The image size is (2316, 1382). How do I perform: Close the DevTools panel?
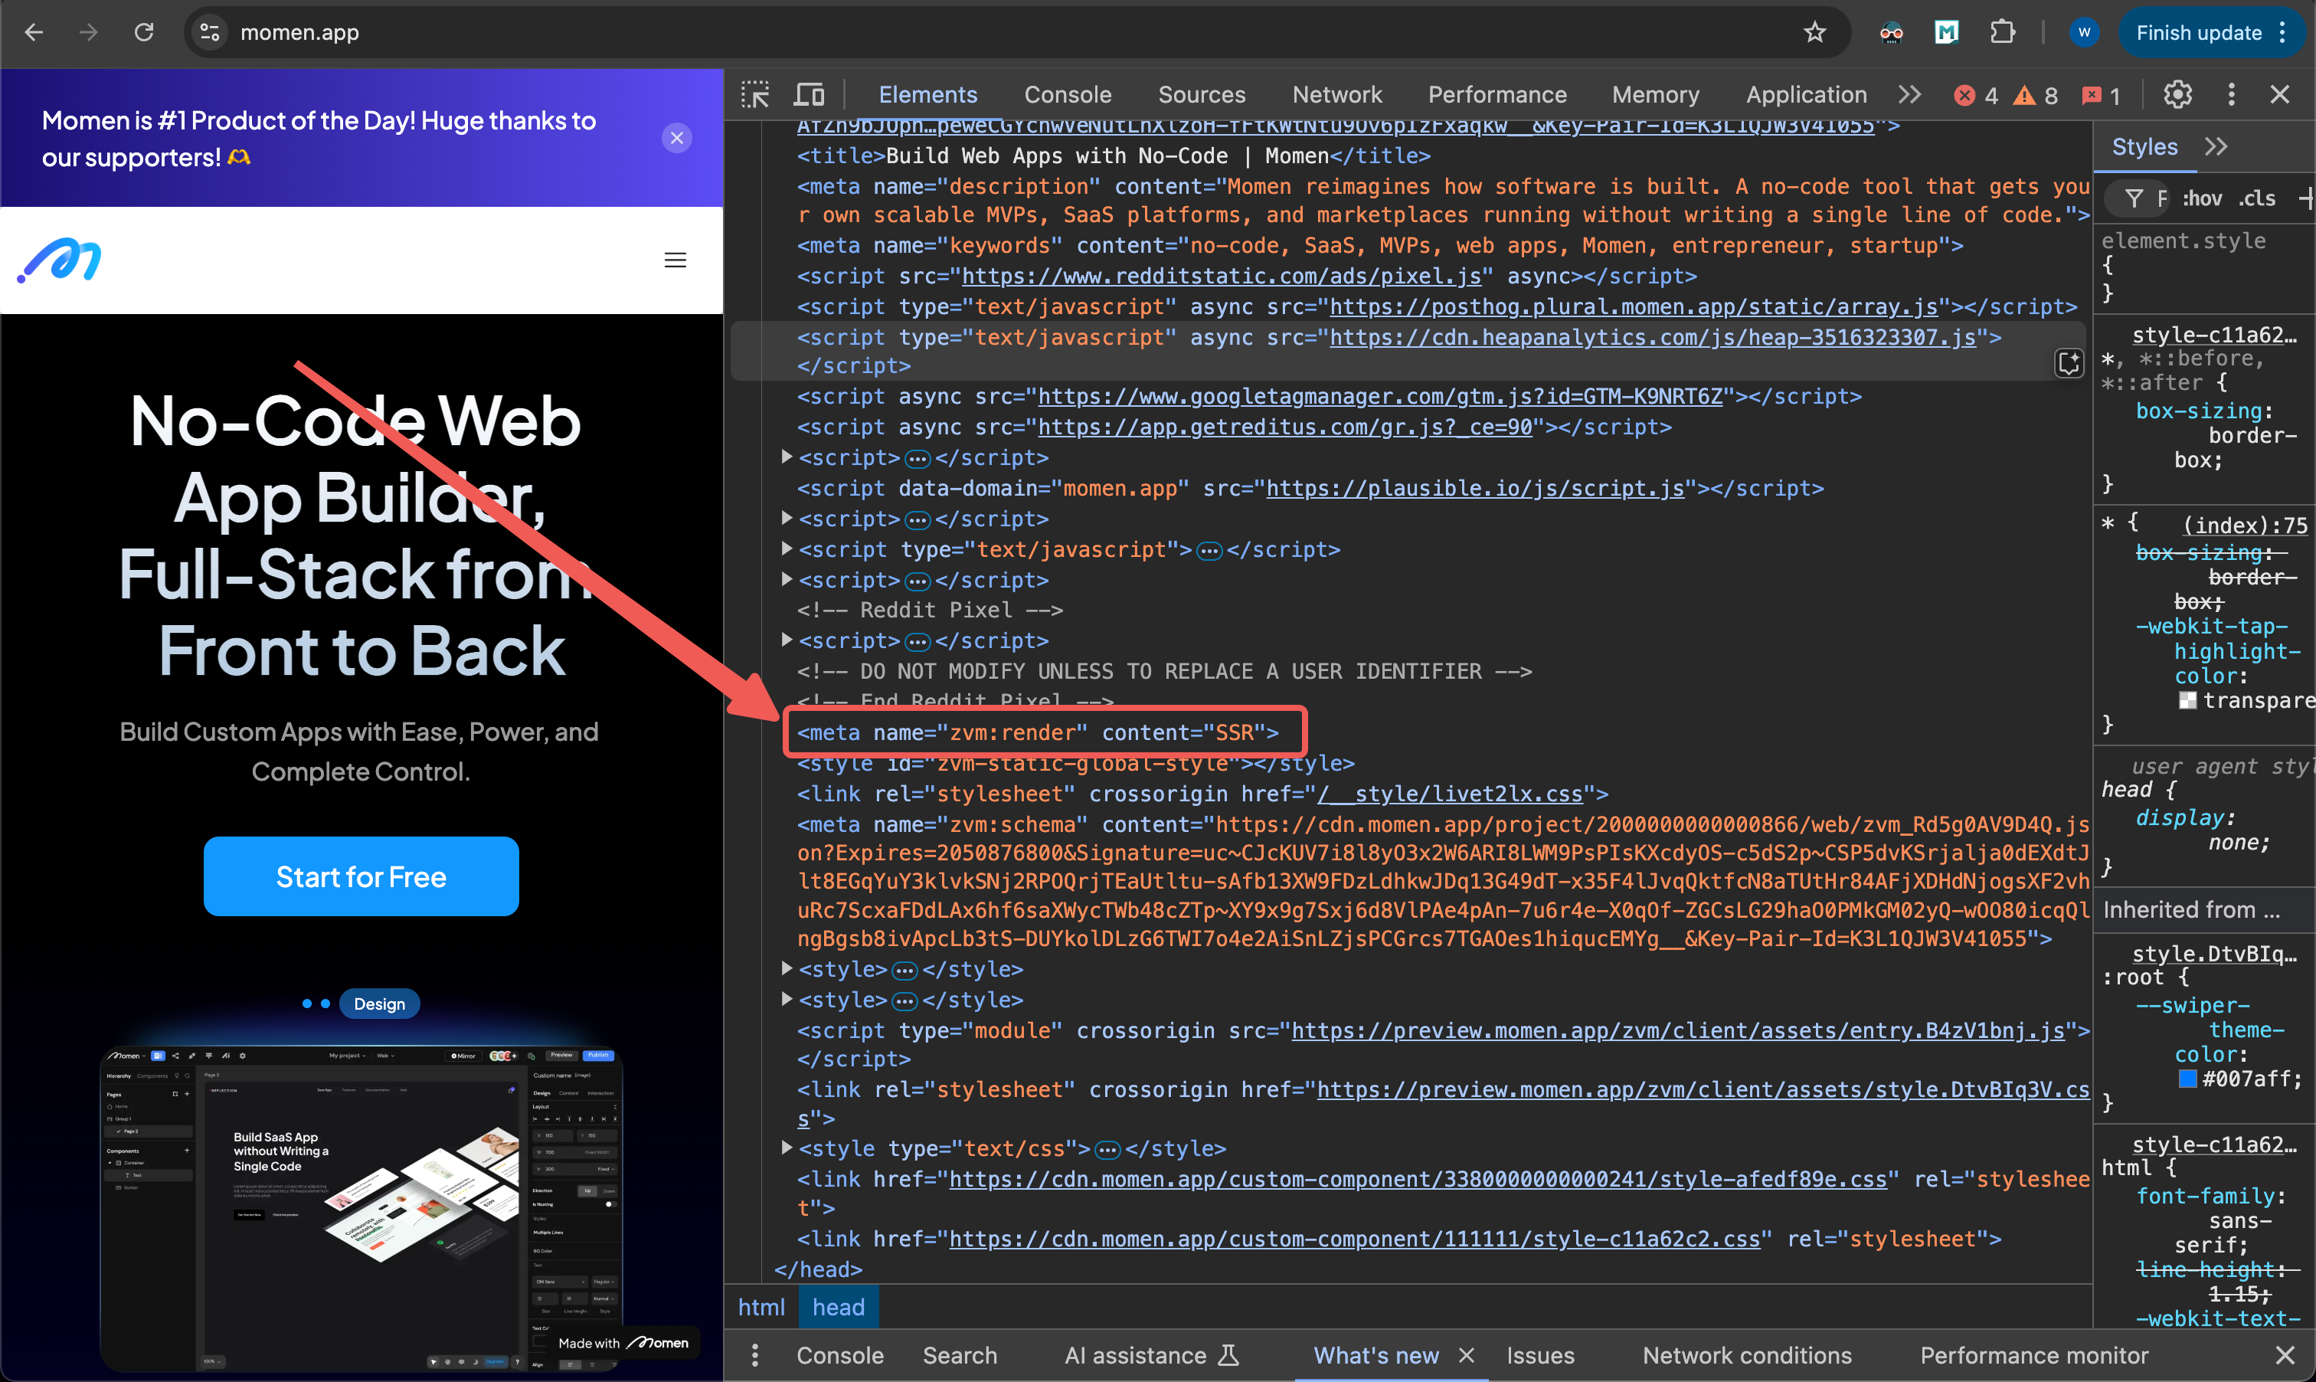click(x=2280, y=94)
